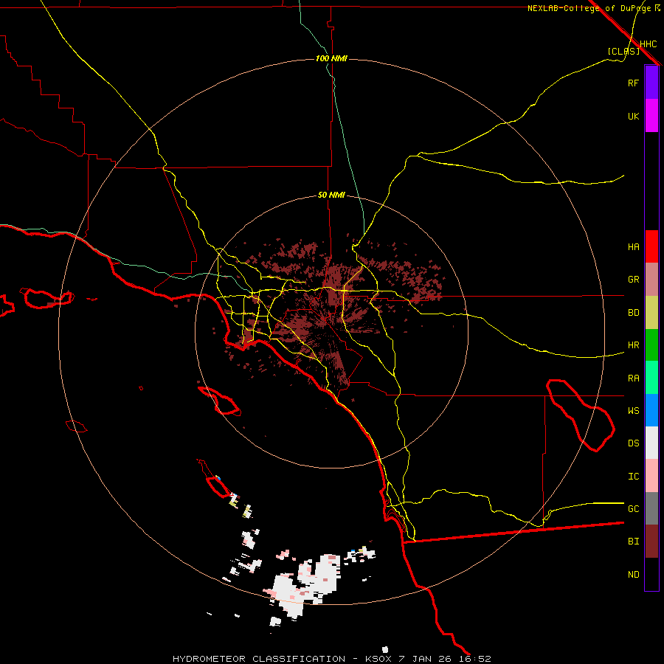Click the HHC product code text
The width and height of the screenshot is (664, 664).
[x=648, y=44]
